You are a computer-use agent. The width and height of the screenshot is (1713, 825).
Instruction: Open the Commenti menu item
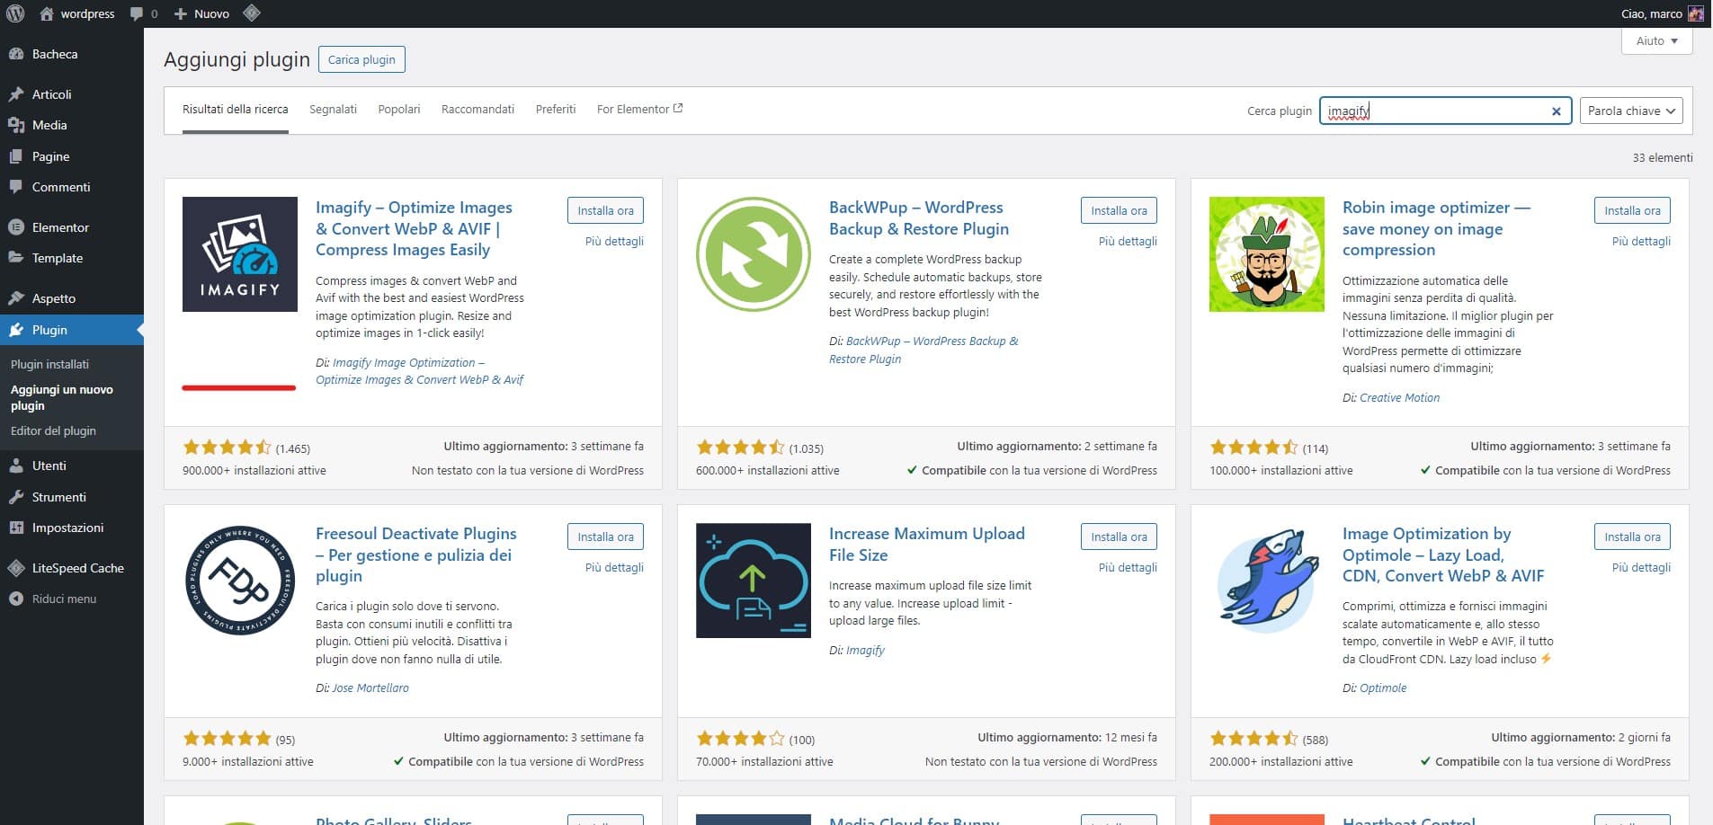point(72,187)
